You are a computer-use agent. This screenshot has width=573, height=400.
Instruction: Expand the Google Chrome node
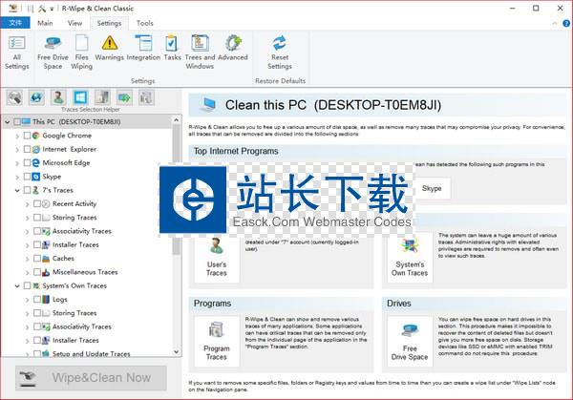pyautogui.click(x=17, y=136)
